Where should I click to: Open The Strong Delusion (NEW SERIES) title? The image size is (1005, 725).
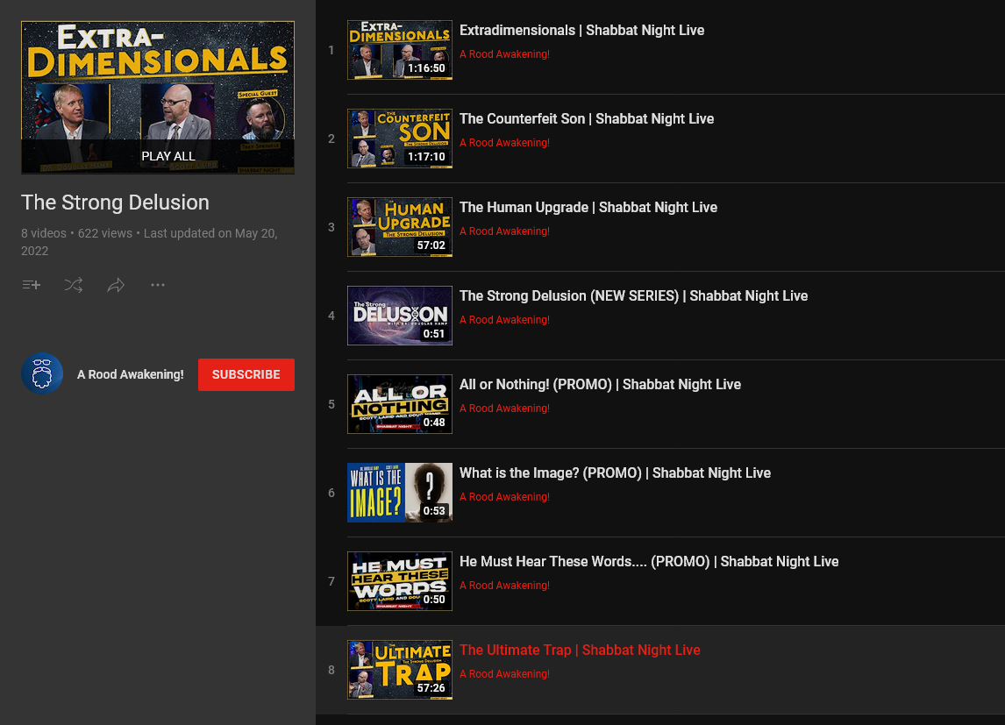(634, 296)
